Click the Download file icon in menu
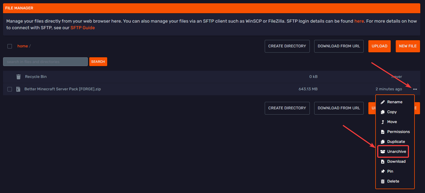This screenshot has height=193, width=425. (383, 162)
